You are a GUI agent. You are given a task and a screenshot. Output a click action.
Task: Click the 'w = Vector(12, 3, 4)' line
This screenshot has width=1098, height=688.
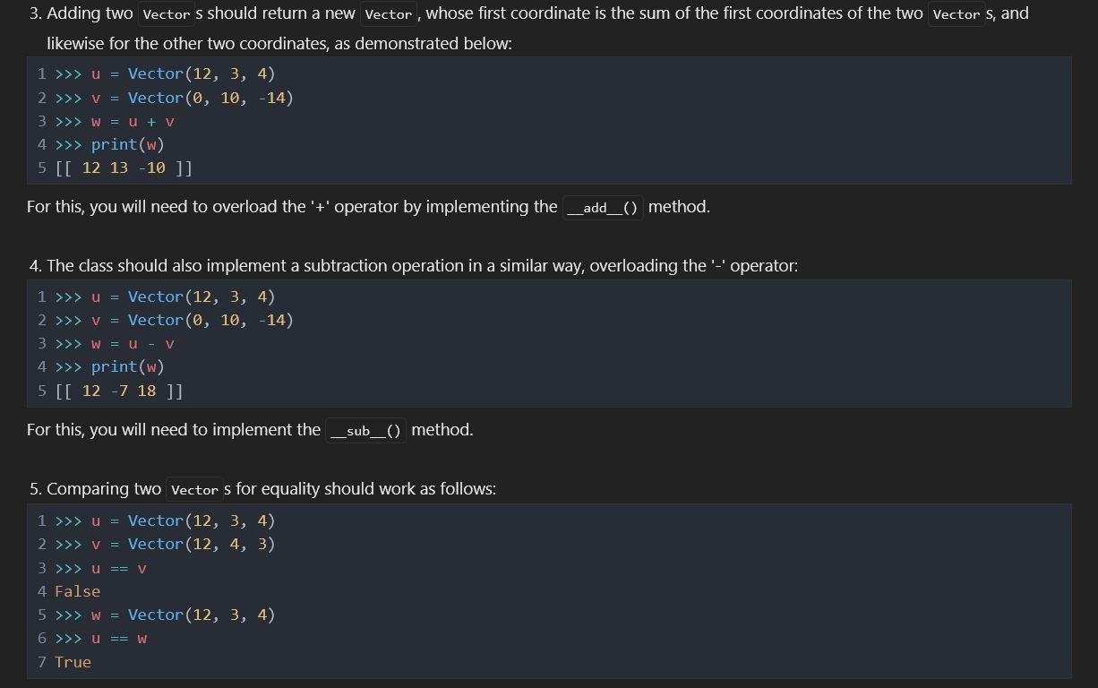pos(183,615)
